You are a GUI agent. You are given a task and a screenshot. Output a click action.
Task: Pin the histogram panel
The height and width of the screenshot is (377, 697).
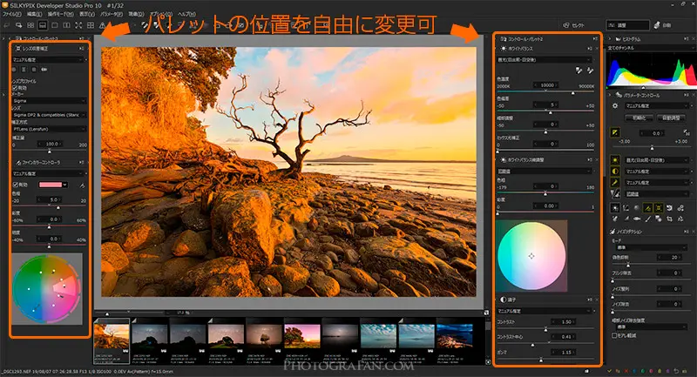tap(687, 39)
